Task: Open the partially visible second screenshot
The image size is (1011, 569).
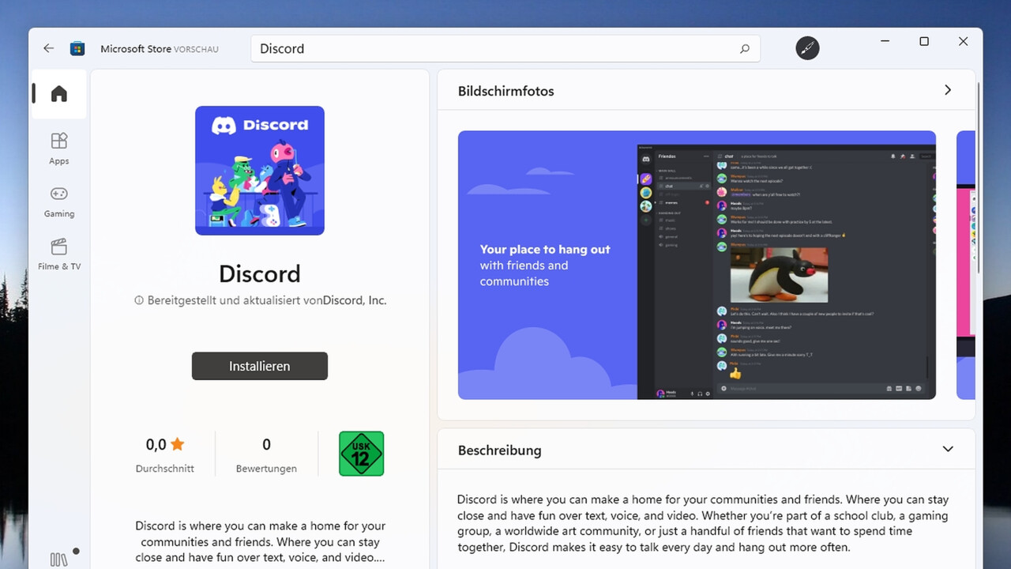Action: pyautogui.click(x=966, y=265)
